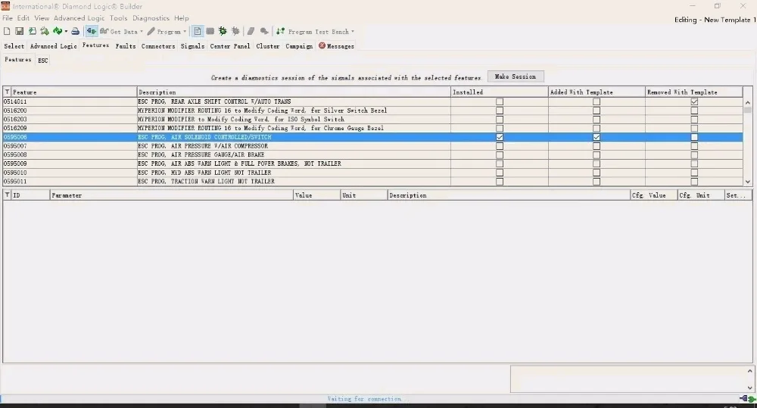Switch to the ESC sub-tab

click(43, 61)
